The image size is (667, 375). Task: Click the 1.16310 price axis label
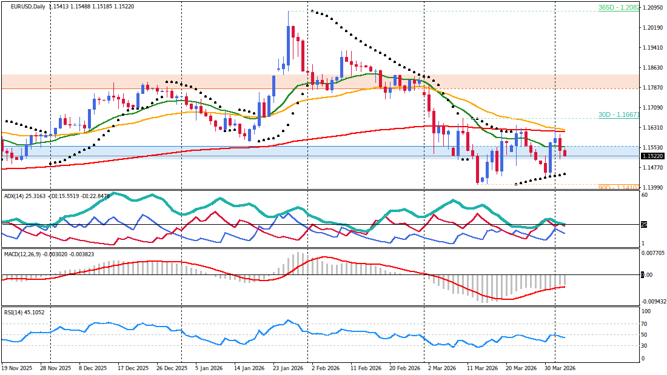tap(653, 128)
